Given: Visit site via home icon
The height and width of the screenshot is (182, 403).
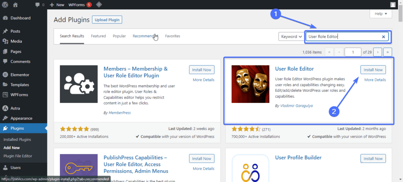Looking at the screenshot, I should pos(15,5).
